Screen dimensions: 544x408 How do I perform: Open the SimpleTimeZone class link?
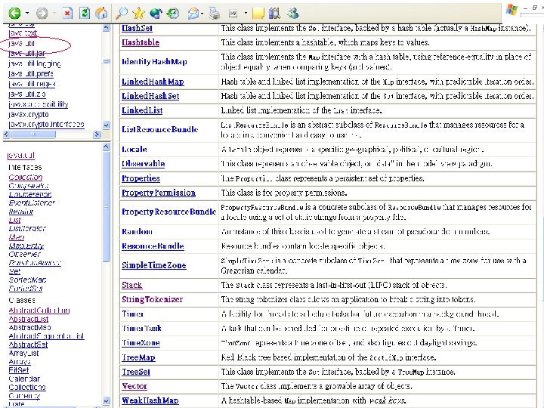pos(153,265)
